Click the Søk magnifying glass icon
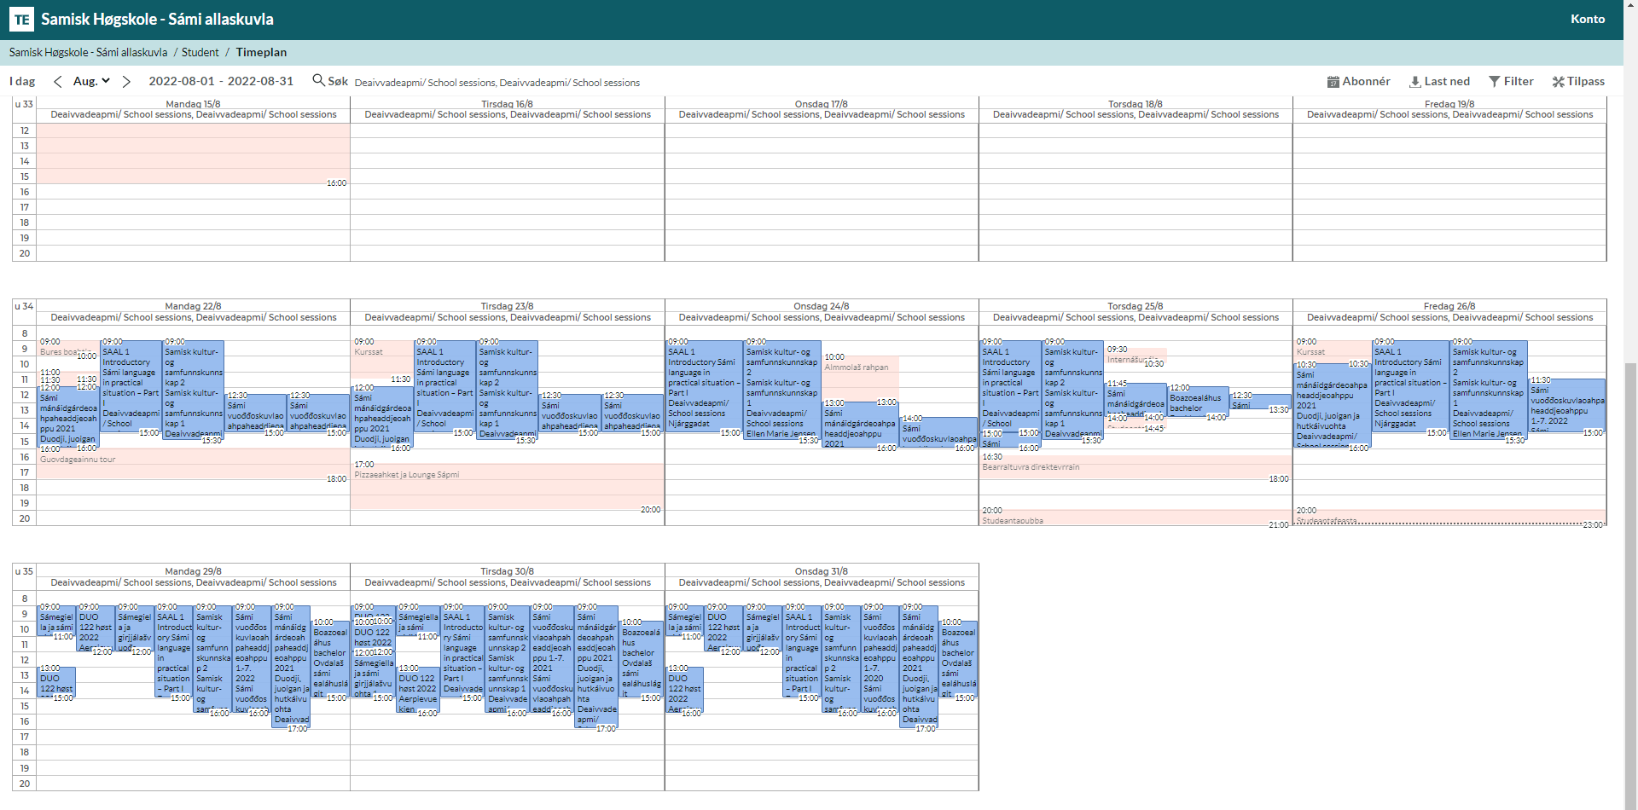This screenshot has width=1638, height=810. pyautogui.click(x=318, y=80)
